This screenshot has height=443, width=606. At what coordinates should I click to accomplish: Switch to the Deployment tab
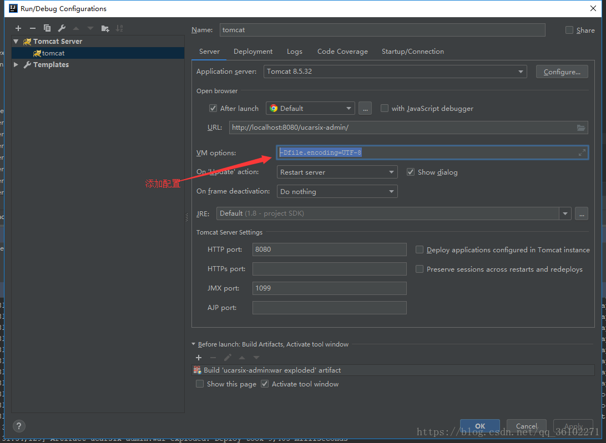pos(253,52)
